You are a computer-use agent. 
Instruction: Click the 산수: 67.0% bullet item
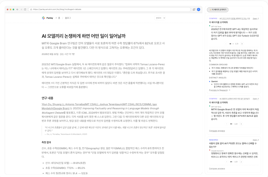pos(66,163)
